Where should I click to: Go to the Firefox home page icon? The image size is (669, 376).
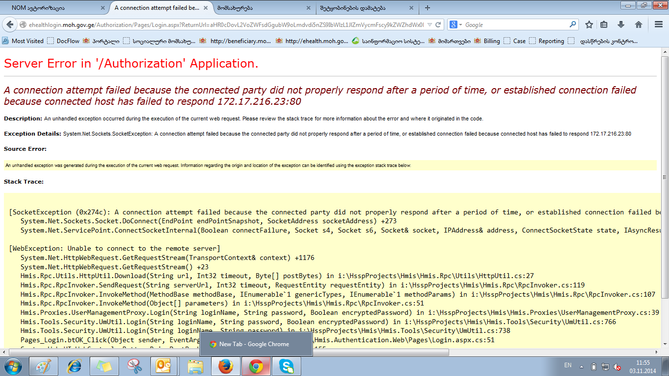638,24
